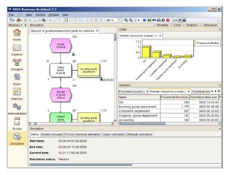Open the File menu

(11, 15)
